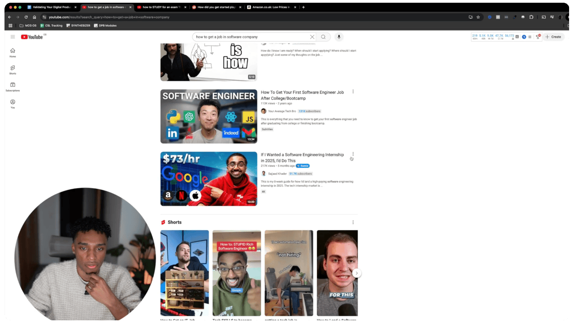
Task: Open the Chrome apps grid in bookmarks bar
Action: point(10,26)
